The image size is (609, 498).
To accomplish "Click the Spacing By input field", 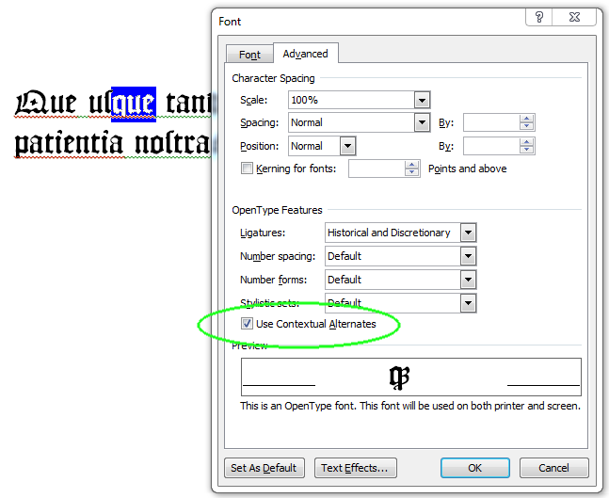I will [490, 122].
